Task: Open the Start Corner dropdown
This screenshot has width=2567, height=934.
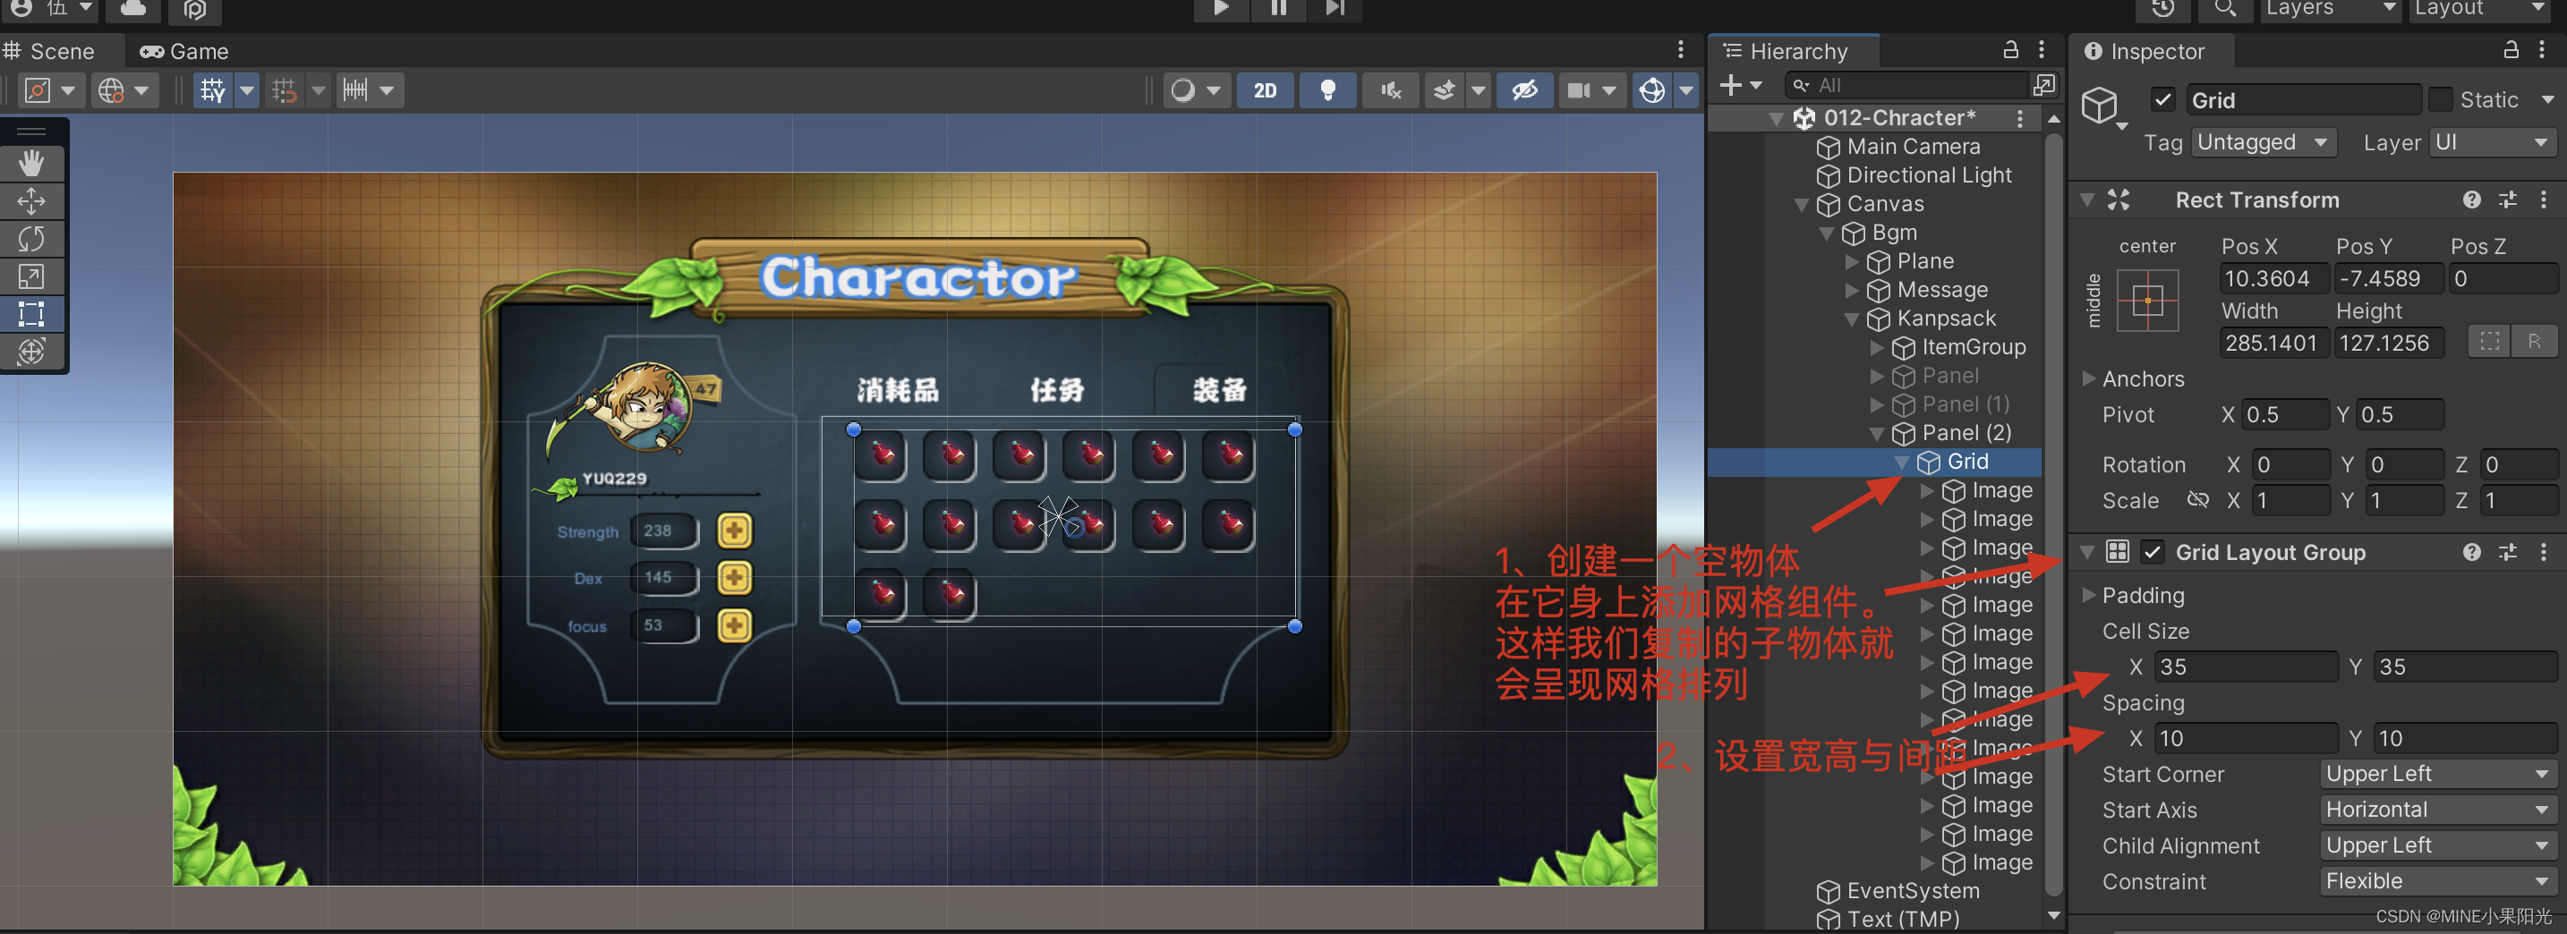Action: pyautogui.click(x=2438, y=774)
